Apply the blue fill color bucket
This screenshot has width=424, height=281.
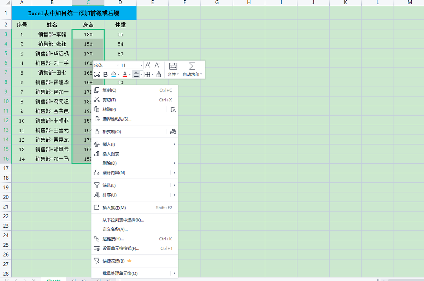114,74
